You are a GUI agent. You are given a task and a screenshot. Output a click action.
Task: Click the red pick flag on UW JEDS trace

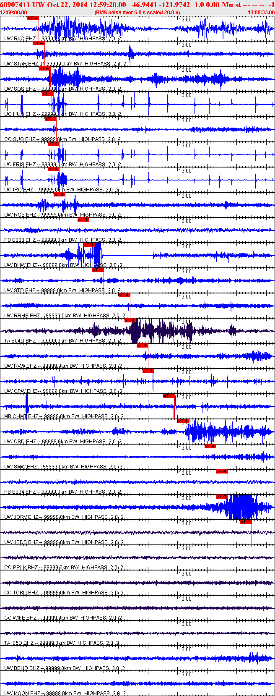pyautogui.click(x=246, y=522)
